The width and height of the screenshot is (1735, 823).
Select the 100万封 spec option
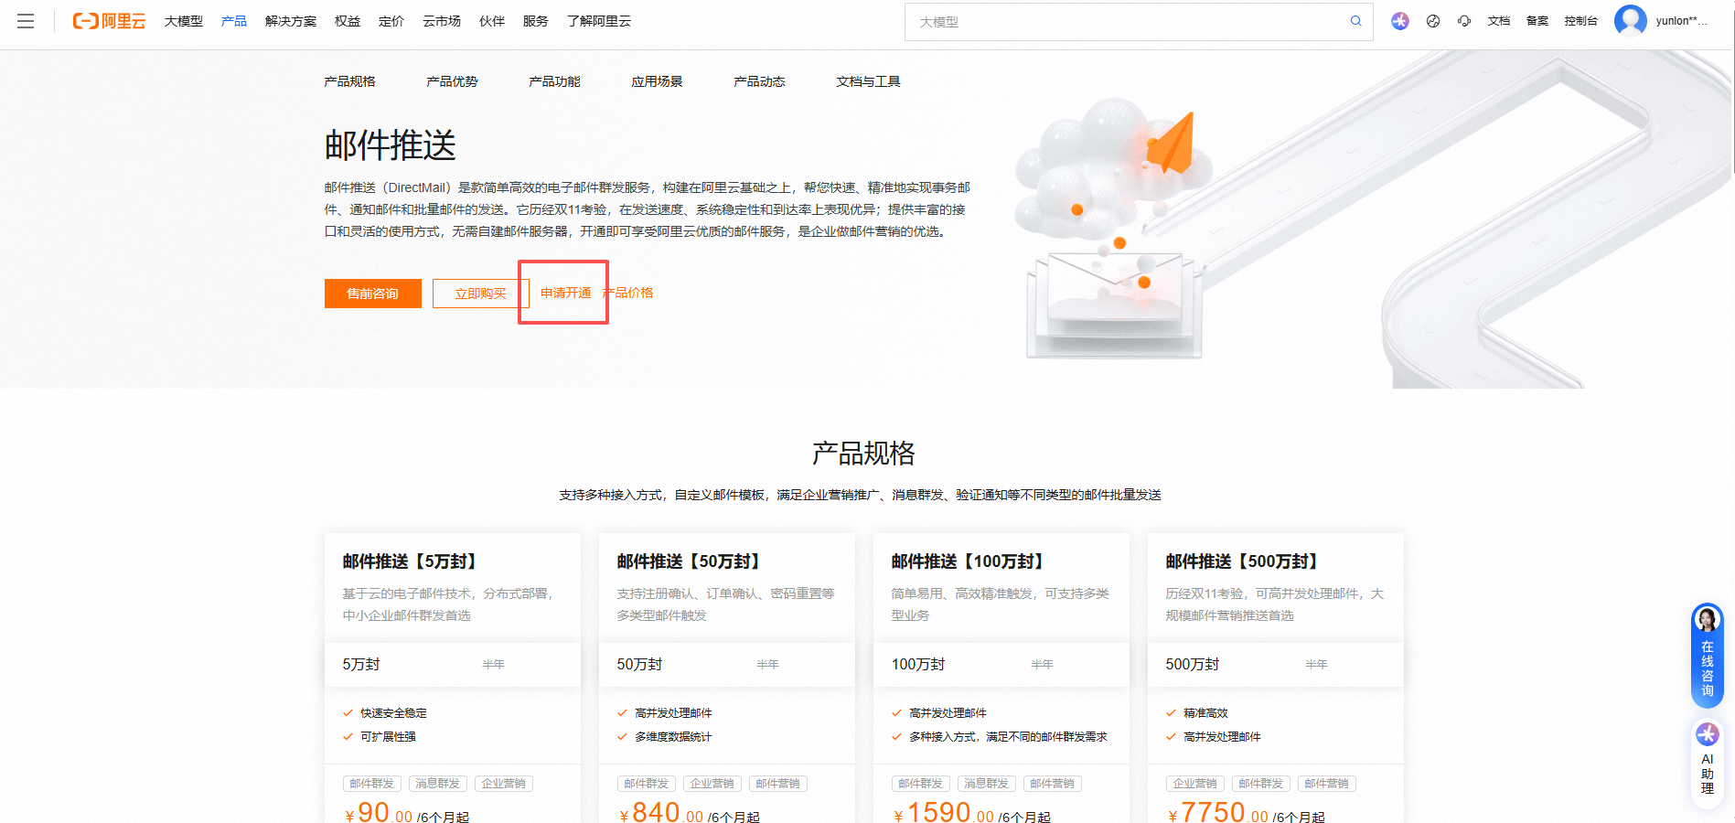point(918,665)
